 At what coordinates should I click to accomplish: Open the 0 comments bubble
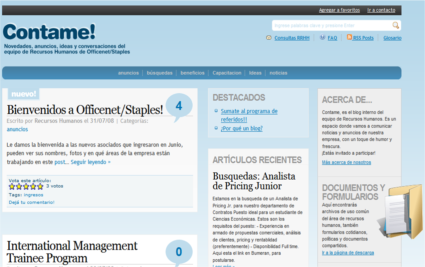click(x=179, y=252)
